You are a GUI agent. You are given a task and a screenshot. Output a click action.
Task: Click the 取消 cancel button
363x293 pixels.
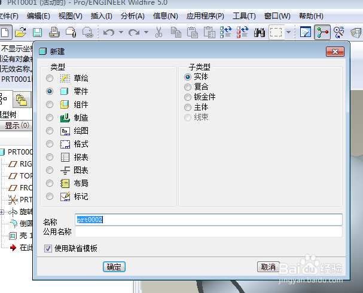269,267
